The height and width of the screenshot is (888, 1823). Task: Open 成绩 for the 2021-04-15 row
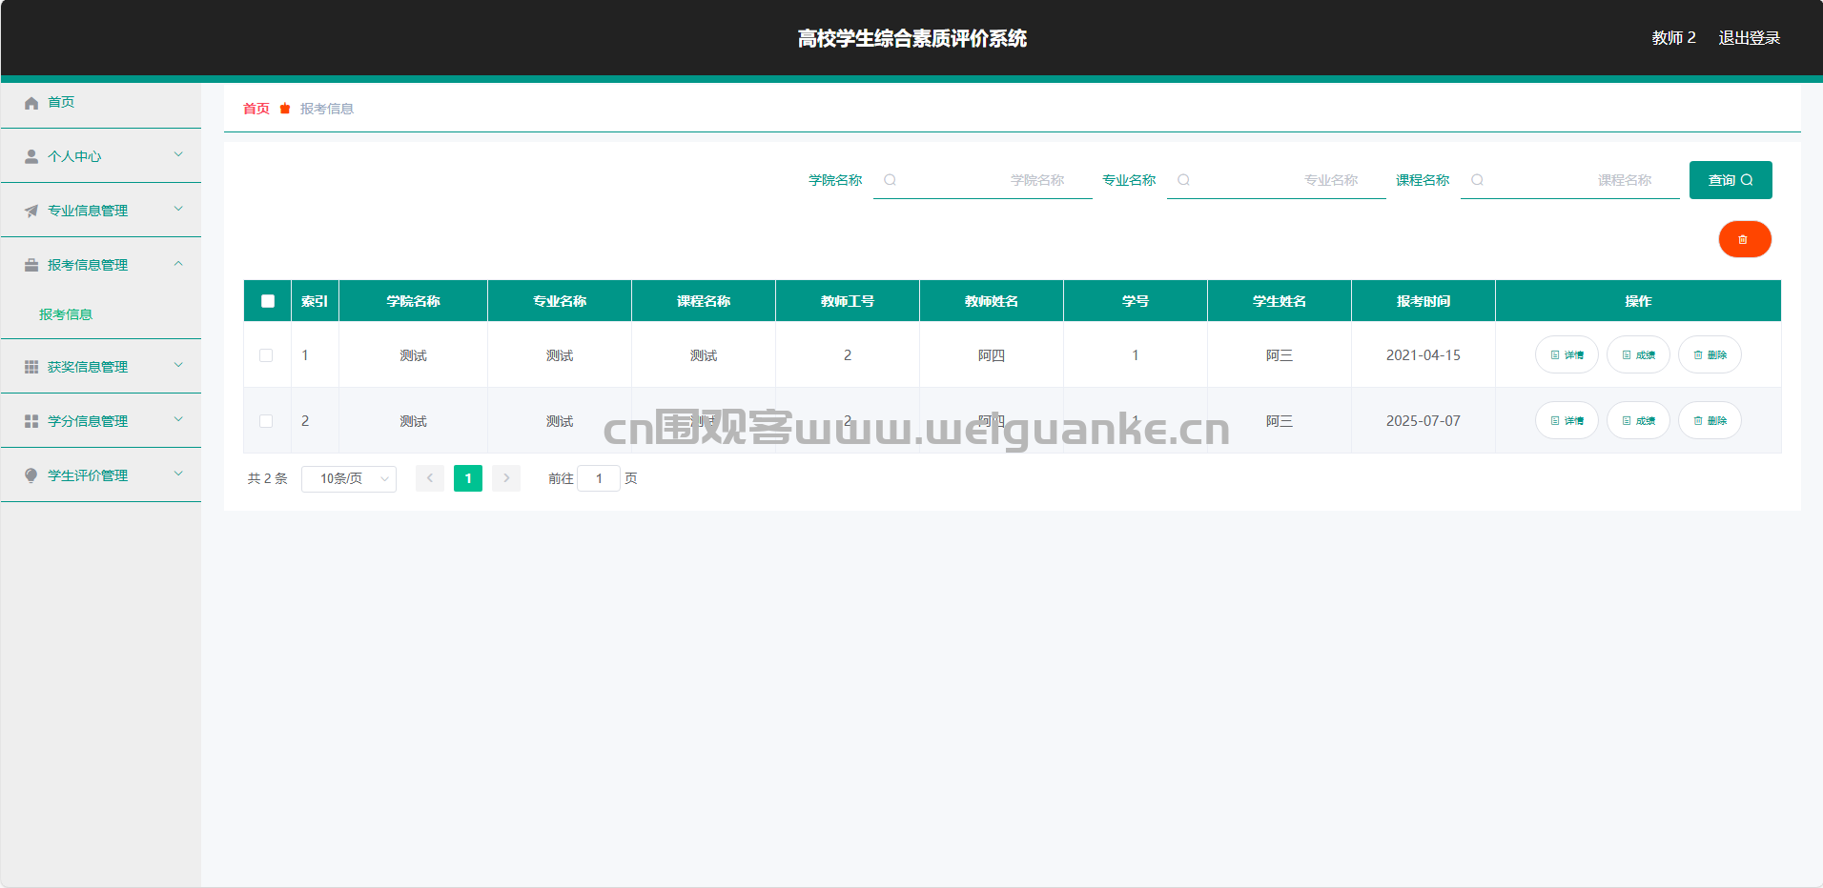point(1638,355)
